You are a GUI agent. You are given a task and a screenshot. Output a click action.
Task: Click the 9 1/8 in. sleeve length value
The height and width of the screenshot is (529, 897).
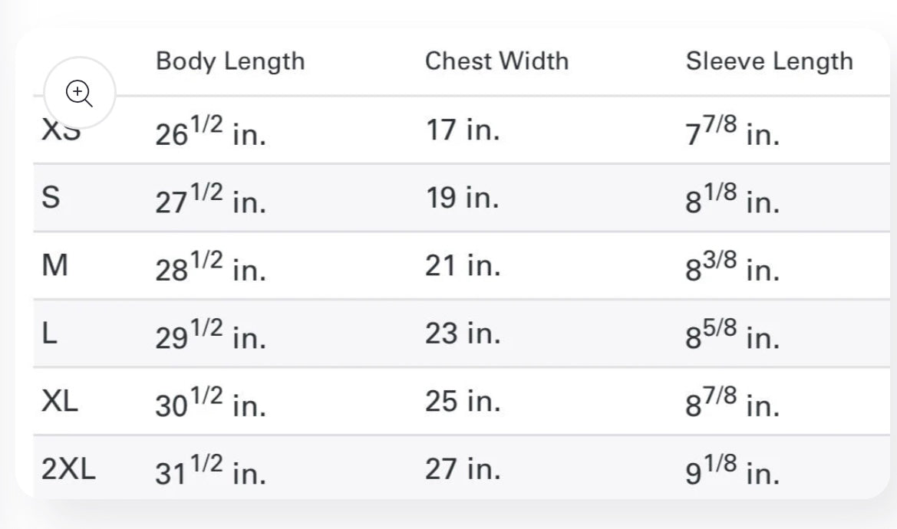(732, 470)
